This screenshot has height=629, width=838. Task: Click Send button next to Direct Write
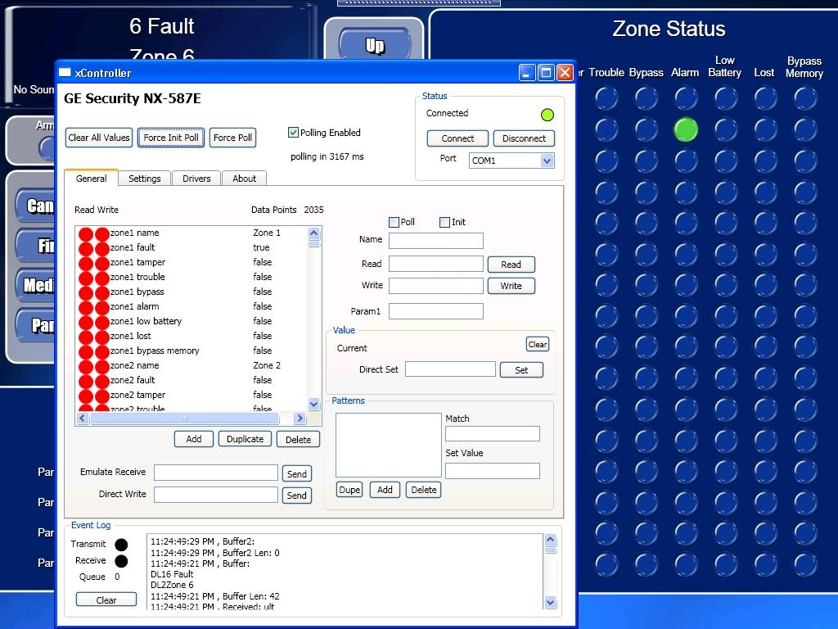pyautogui.click(x=296, y=496)
